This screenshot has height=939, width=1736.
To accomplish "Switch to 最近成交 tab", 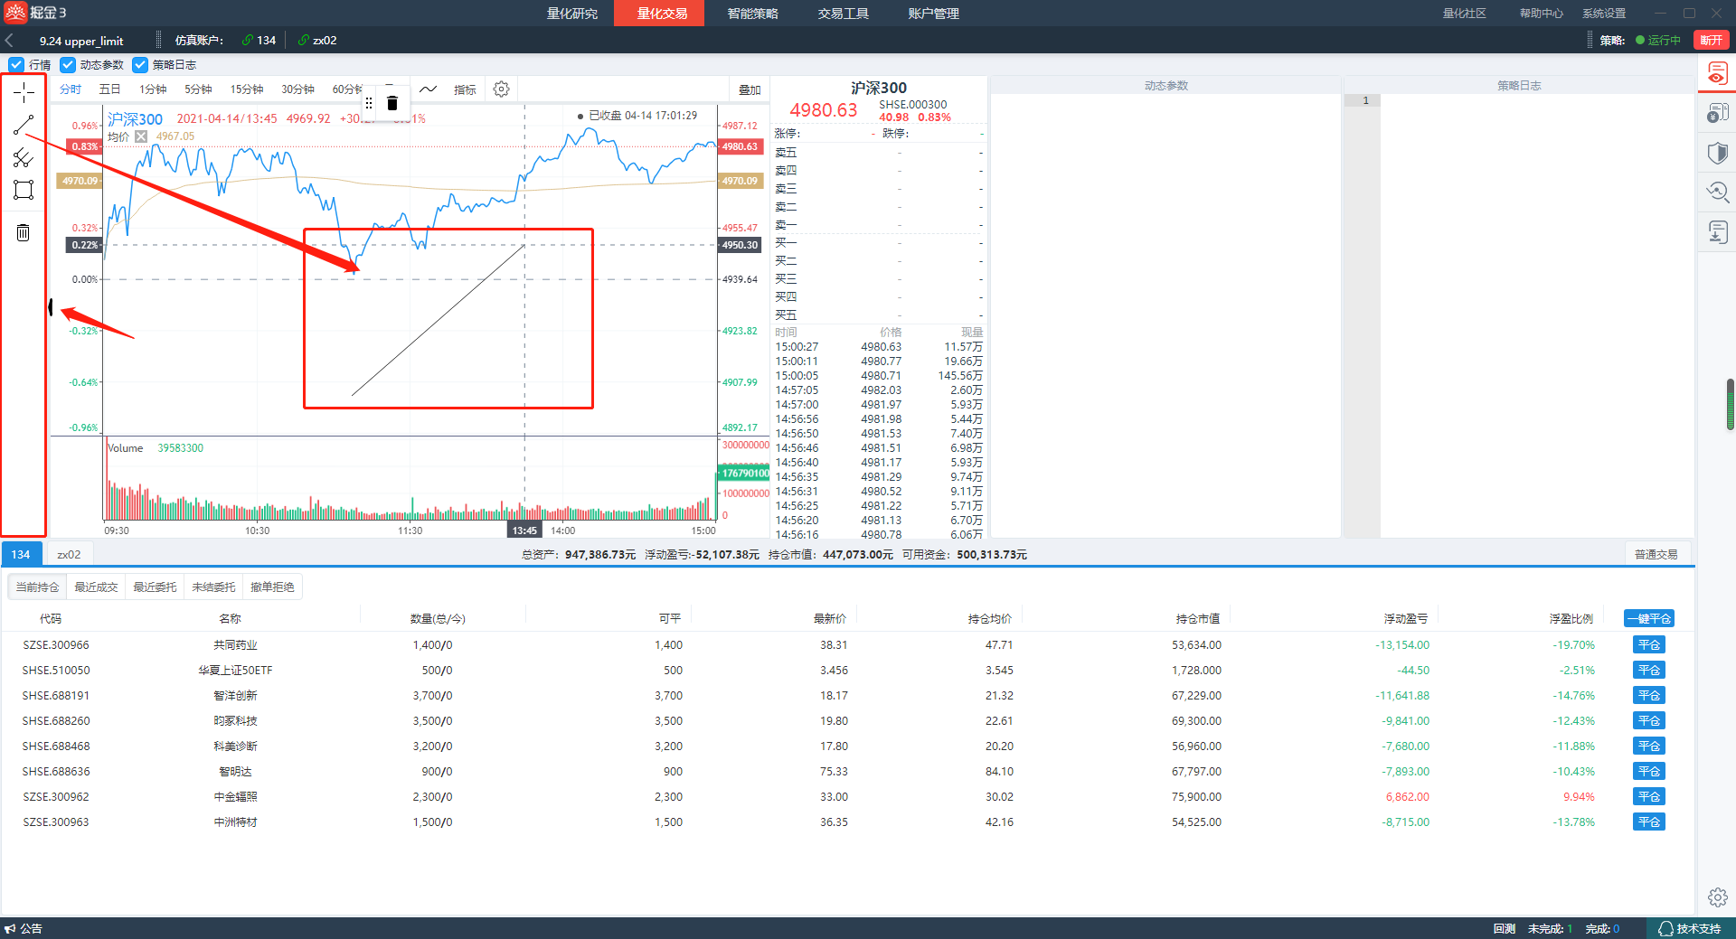I will pyautogui.click(x=96, y=587).
